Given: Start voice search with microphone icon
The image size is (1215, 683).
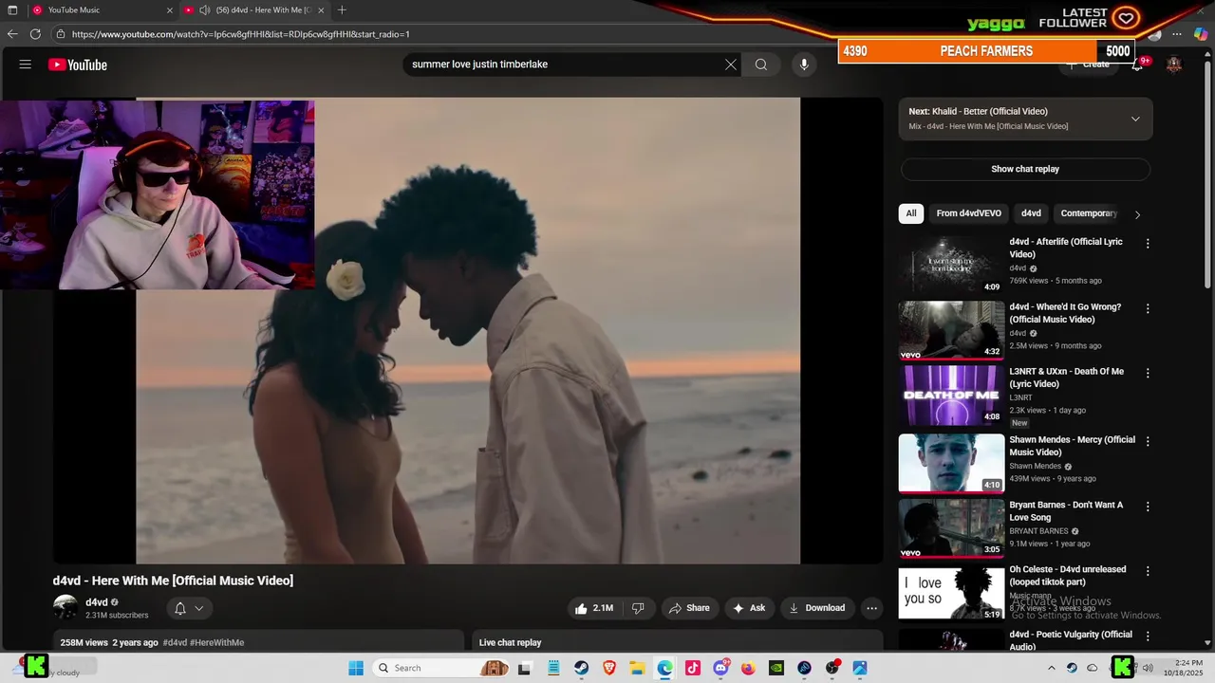Looking at the screenshot, I should [804, 65].
